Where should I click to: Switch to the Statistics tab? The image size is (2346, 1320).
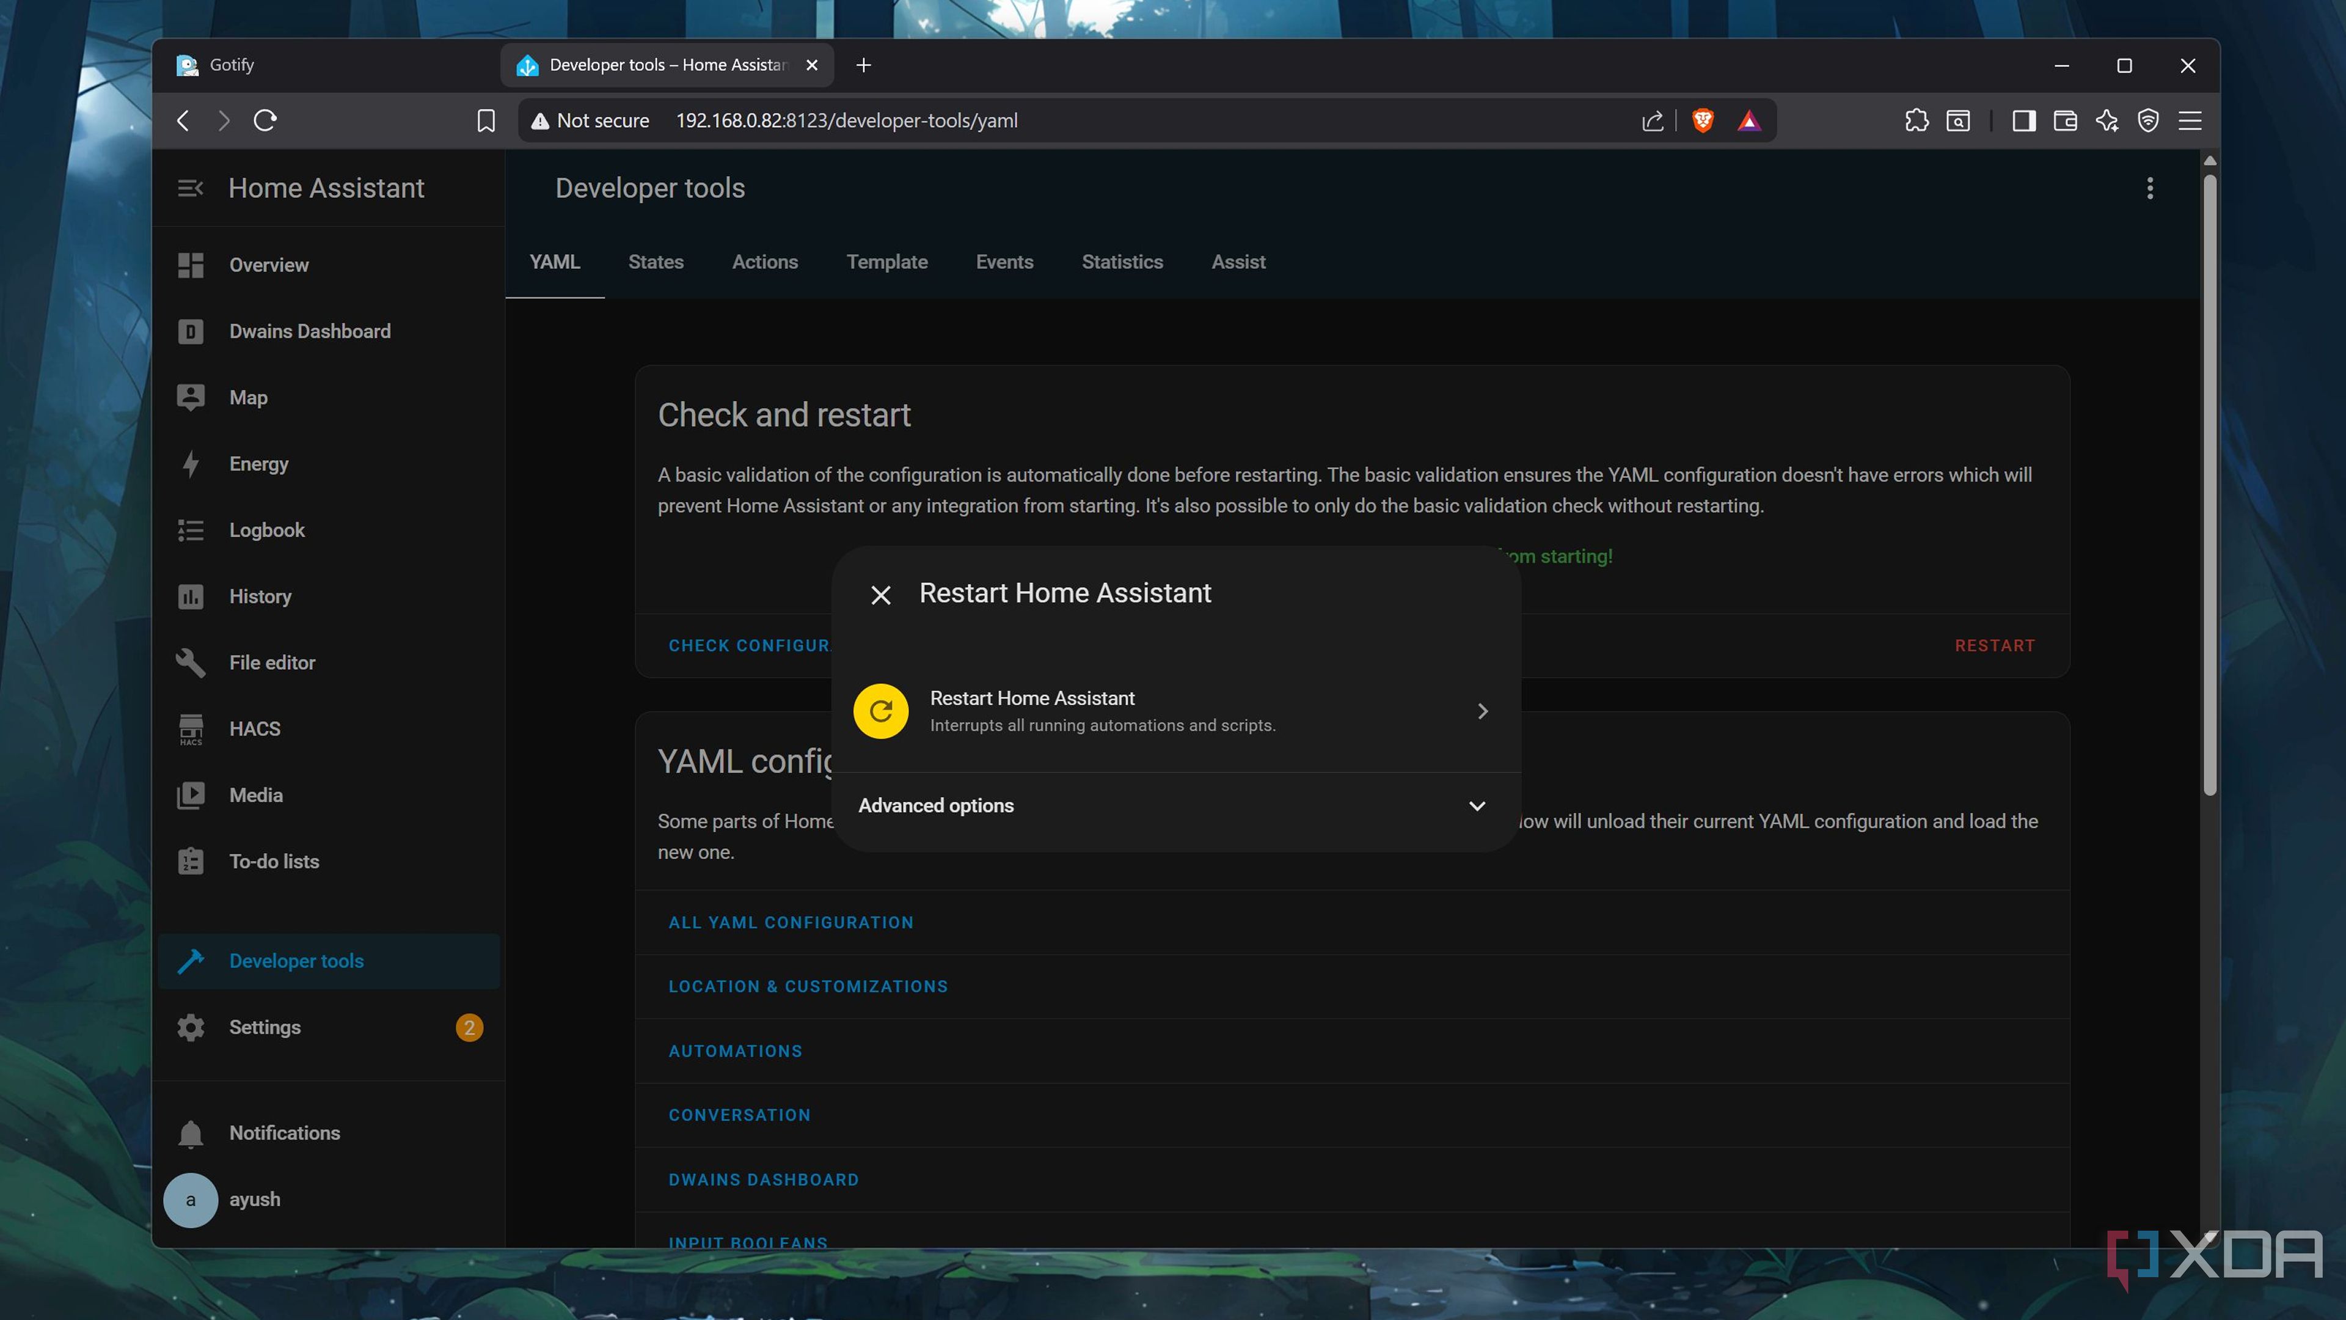tap(1122, 262)
